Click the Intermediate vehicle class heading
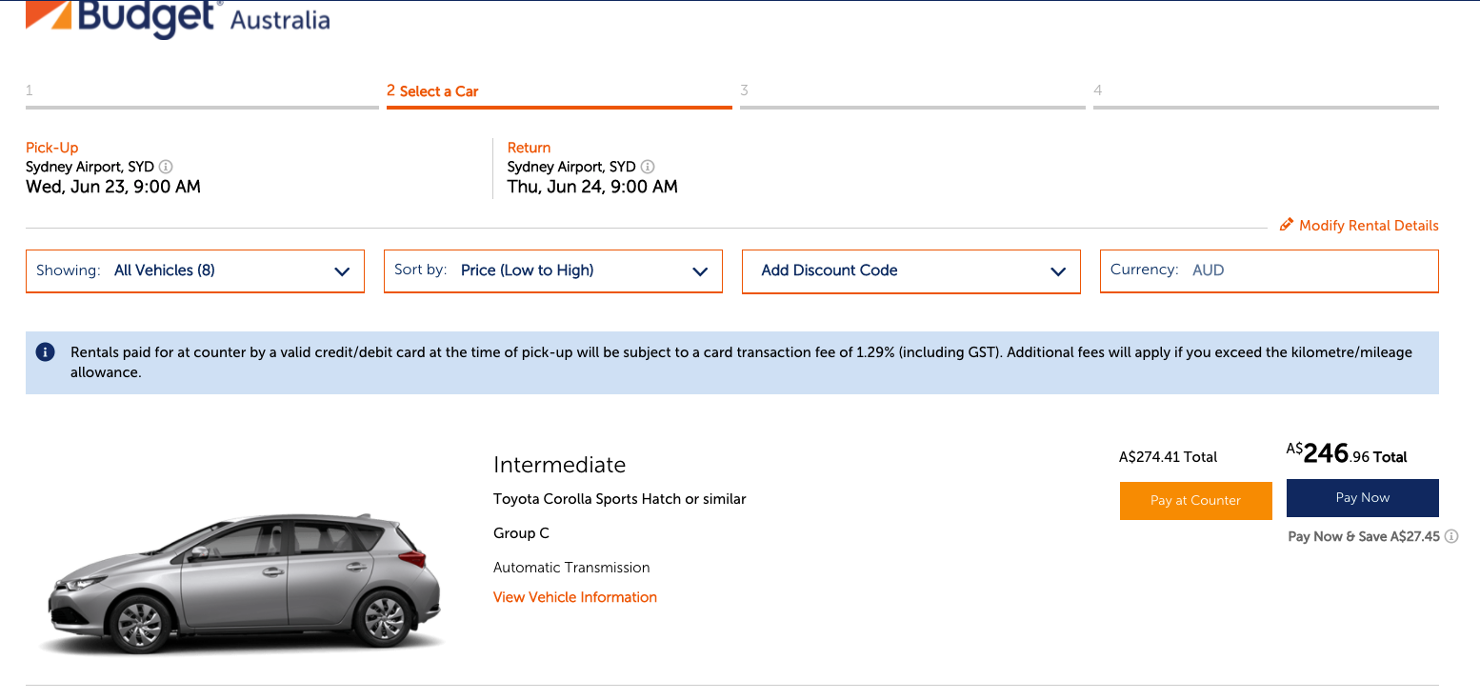The image size is (1480, 700). pos(559,465)
